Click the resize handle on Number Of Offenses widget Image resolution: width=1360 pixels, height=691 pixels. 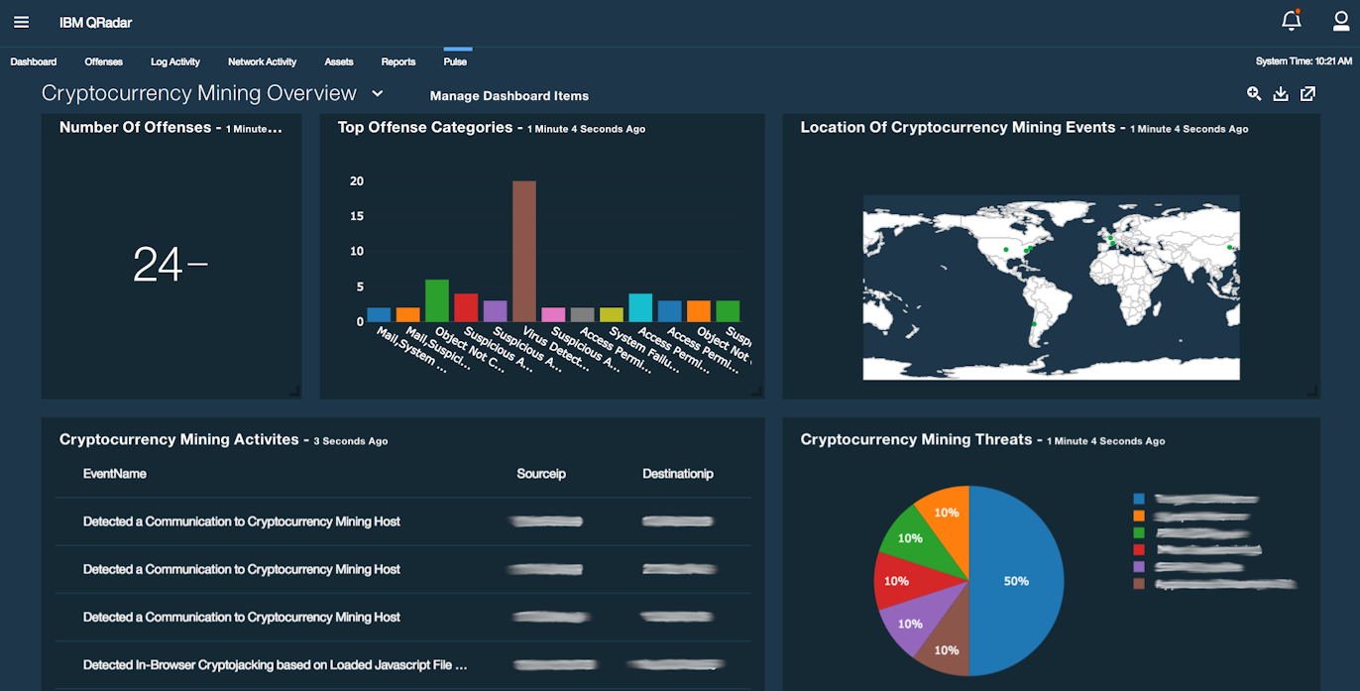pyautogui.click(x=295, y=391)
